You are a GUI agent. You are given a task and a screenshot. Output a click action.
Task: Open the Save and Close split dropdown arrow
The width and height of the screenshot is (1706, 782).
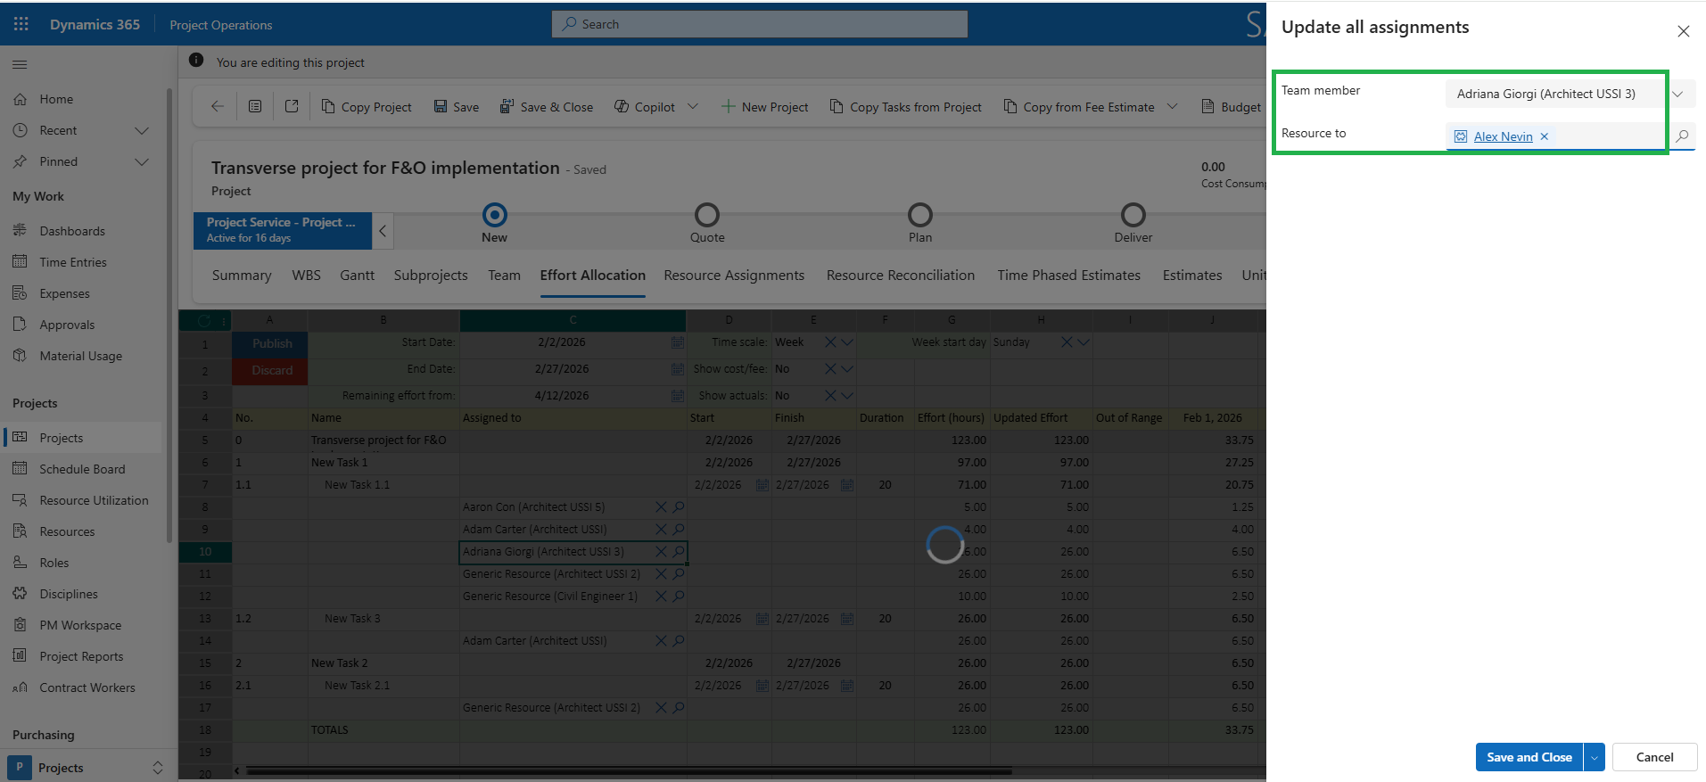(x=1594, y=757)
